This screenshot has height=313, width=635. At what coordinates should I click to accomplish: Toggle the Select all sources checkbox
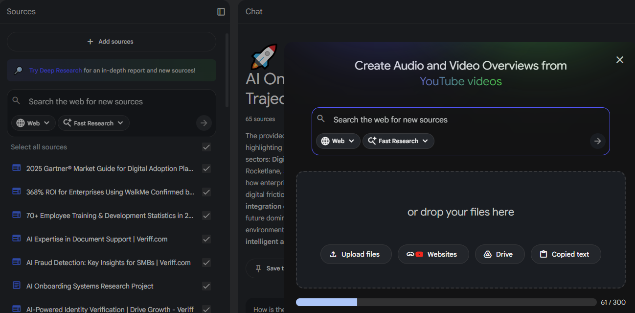pos(206,147)
